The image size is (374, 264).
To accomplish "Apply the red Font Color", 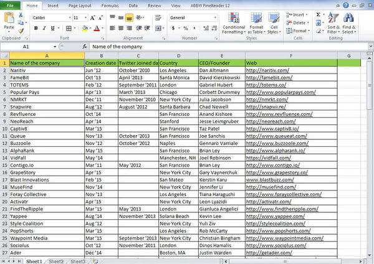I will click(97, 29).
